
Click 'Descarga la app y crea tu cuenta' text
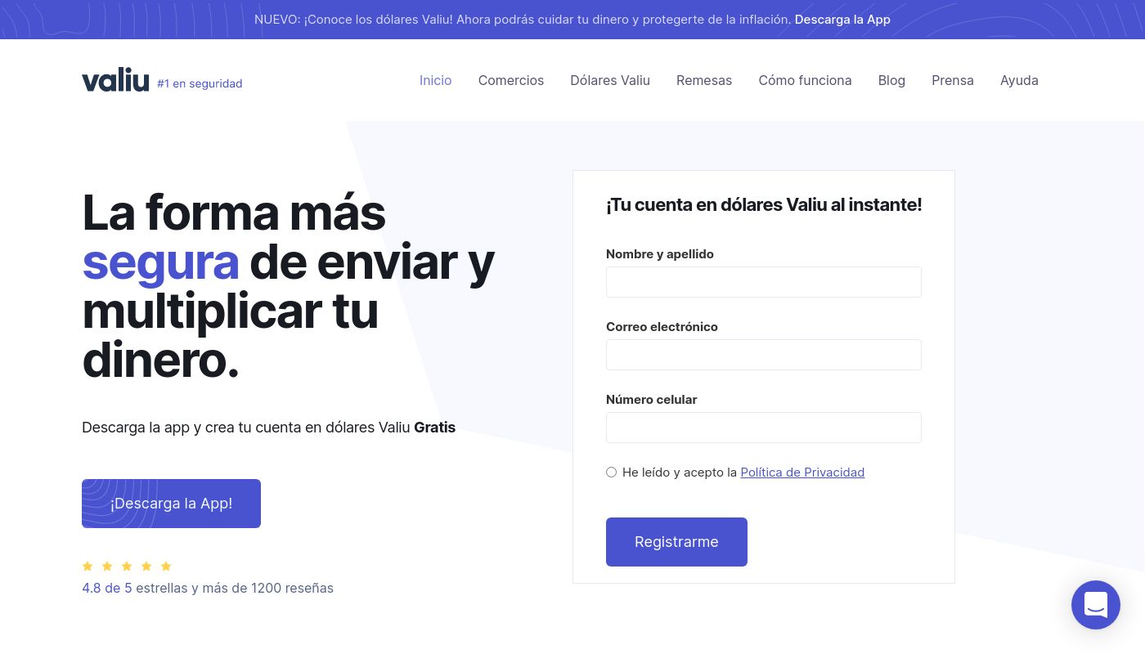click(268, 428)
